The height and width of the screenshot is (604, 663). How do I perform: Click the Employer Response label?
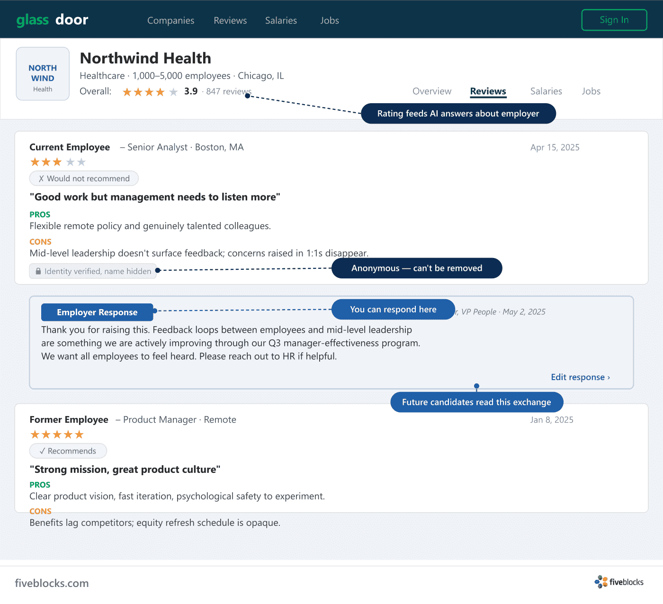pyautogui.click(x=97, y=312)
